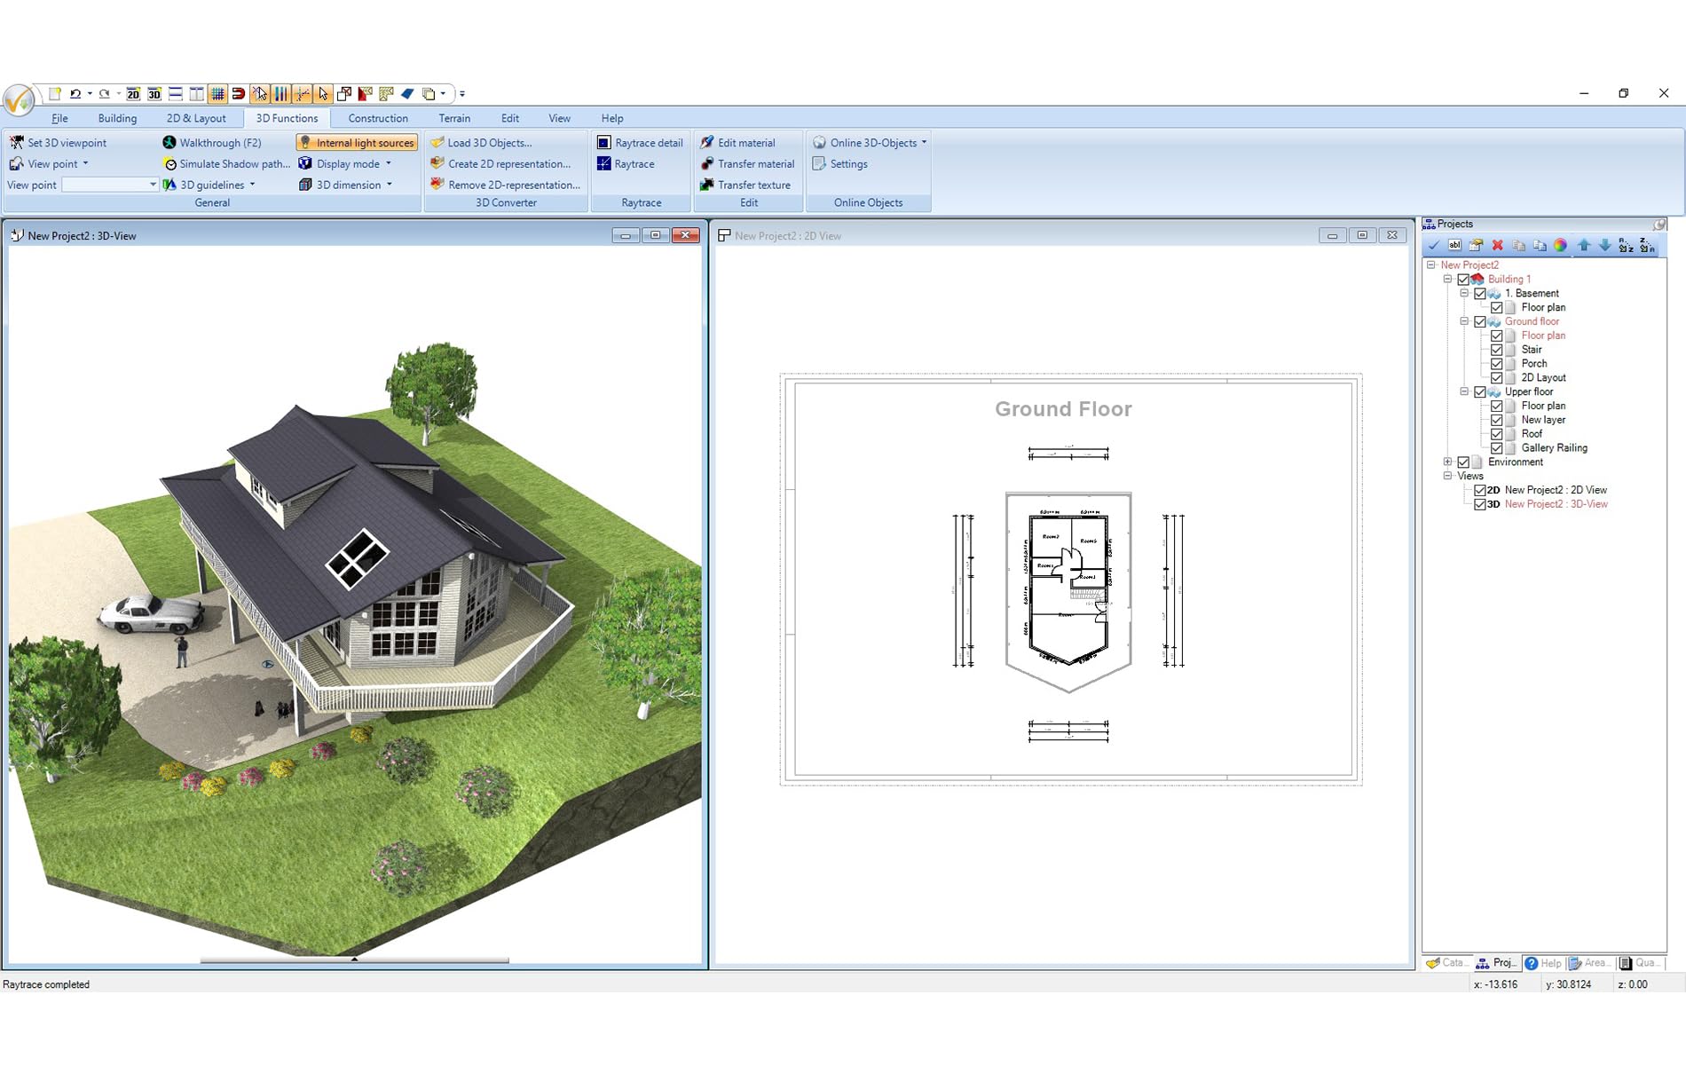Image resolution: width=1686 pixels, height=1074 pixels.
Task: Toggle the red magnet snap icon
Action: pyautogui.click(x=239, y=93)
